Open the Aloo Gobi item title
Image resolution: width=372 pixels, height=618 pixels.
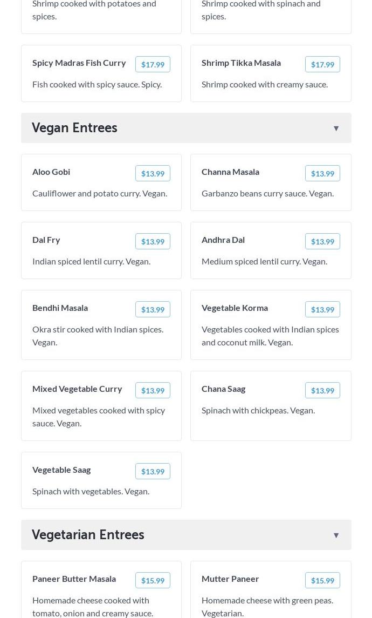click(x=51, y=172)
